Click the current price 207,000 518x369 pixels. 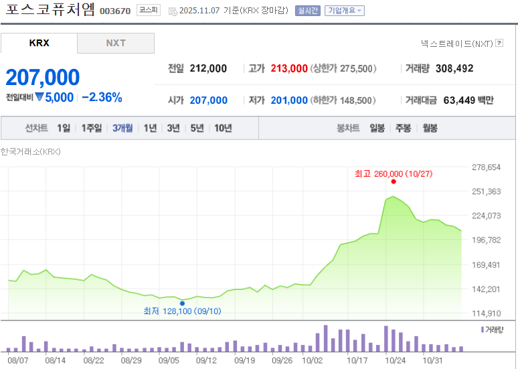tap(43, 78)
